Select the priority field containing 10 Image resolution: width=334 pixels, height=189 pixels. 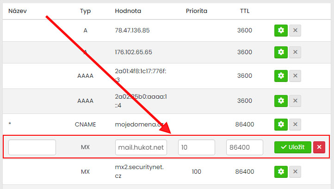pyautogui.click(x=196, y=147)
